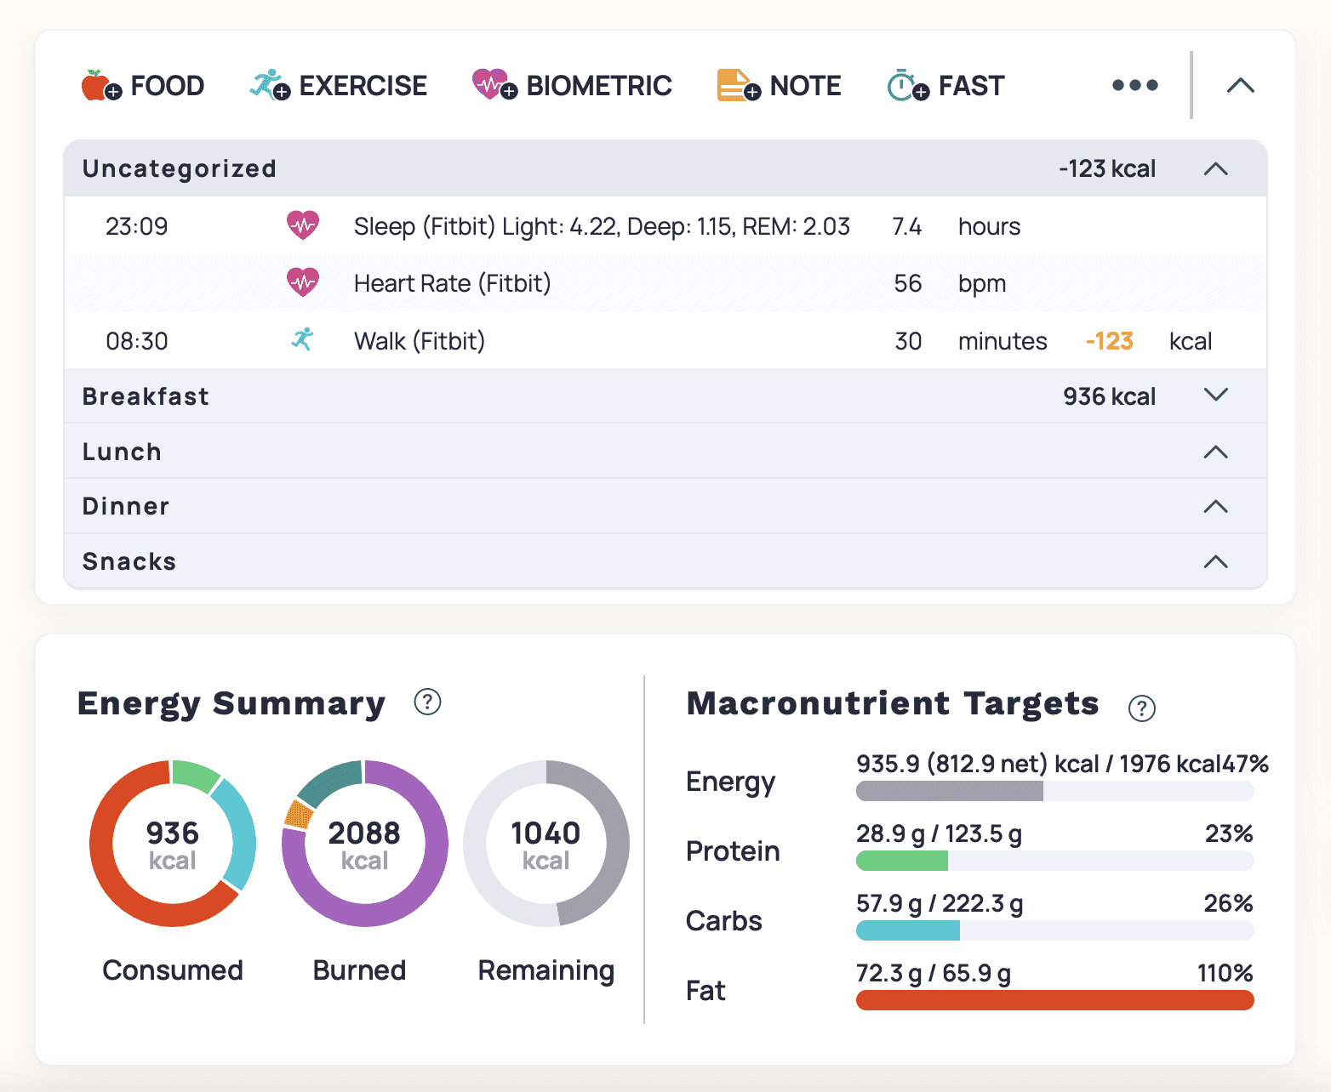Select the EXERCISE runner icon
Viewport: 1331px width, 1092px height.
click(266, 85)
